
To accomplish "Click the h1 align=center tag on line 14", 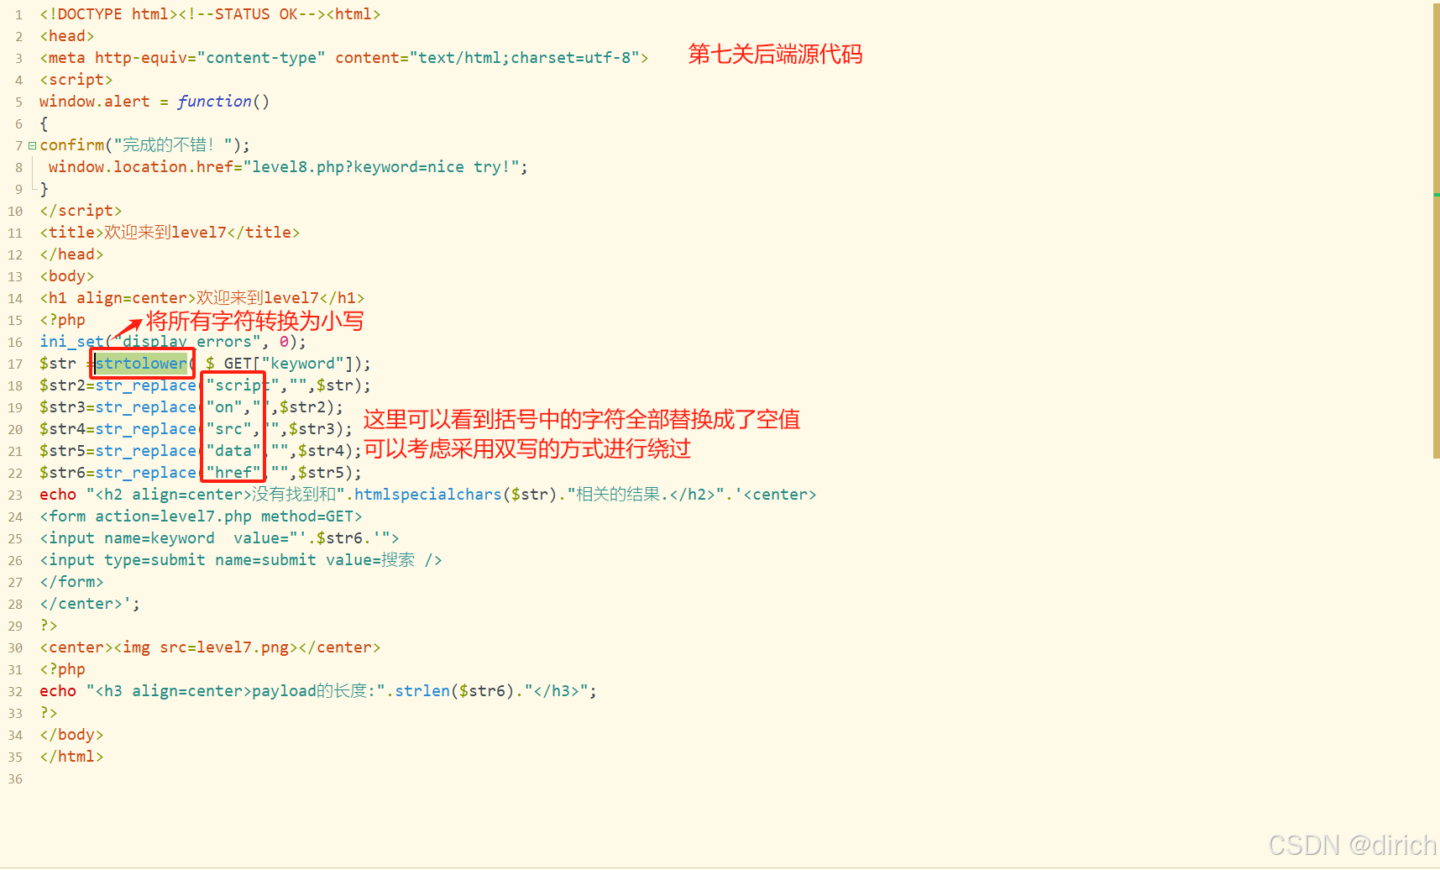I will [118, 298].
